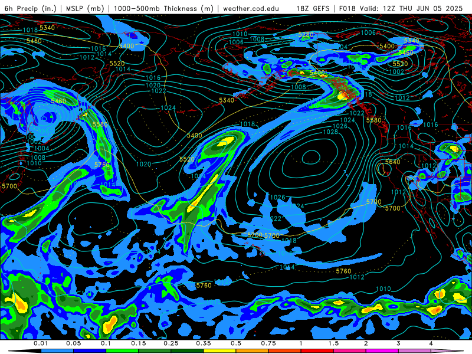Click the '0.75' legend value

click(x=268, y=343)
